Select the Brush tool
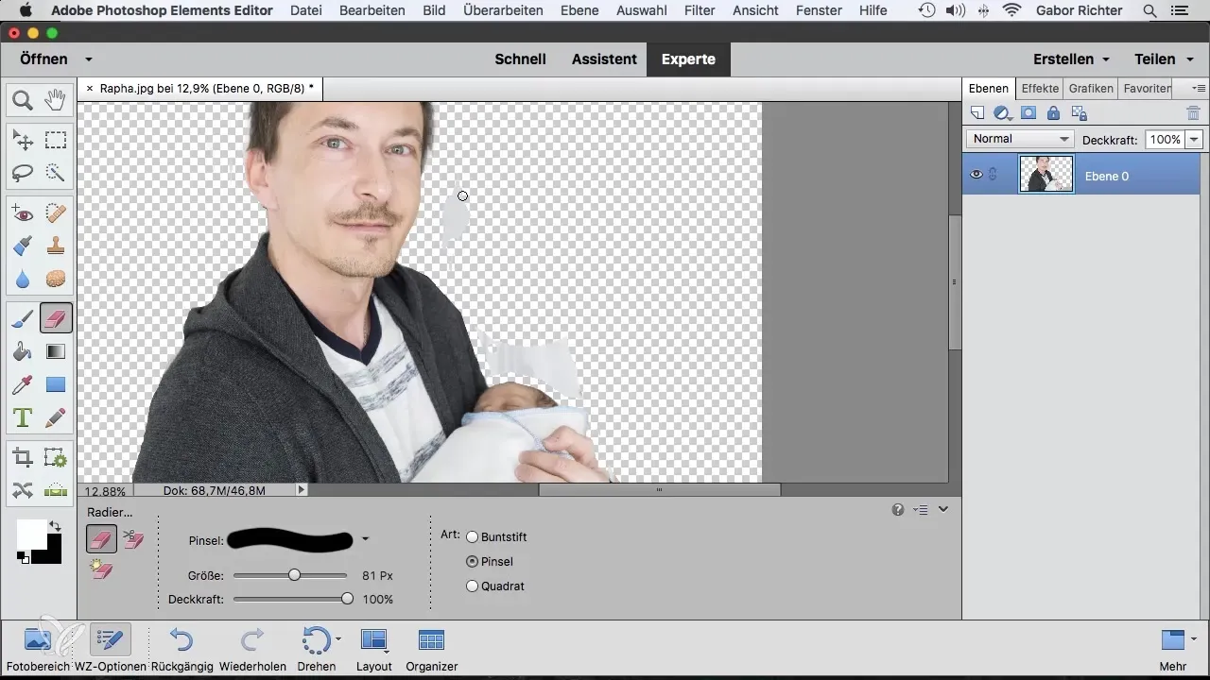Viewport: 1210px width, 680px height. point(23,319)
